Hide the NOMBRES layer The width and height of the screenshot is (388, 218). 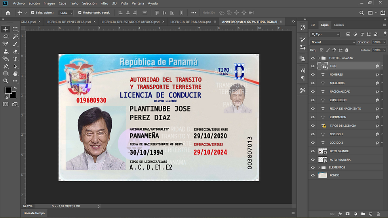313,74
